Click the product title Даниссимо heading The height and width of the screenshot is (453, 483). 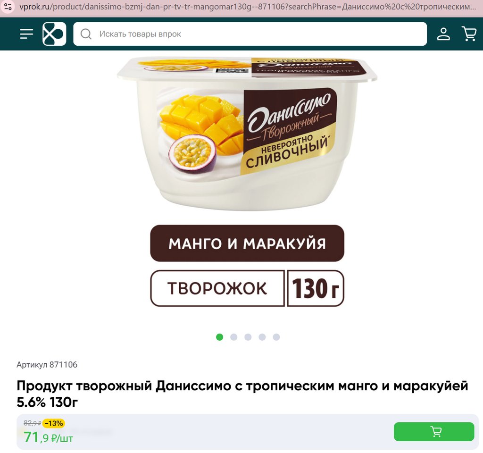click(x=242, y=394)
